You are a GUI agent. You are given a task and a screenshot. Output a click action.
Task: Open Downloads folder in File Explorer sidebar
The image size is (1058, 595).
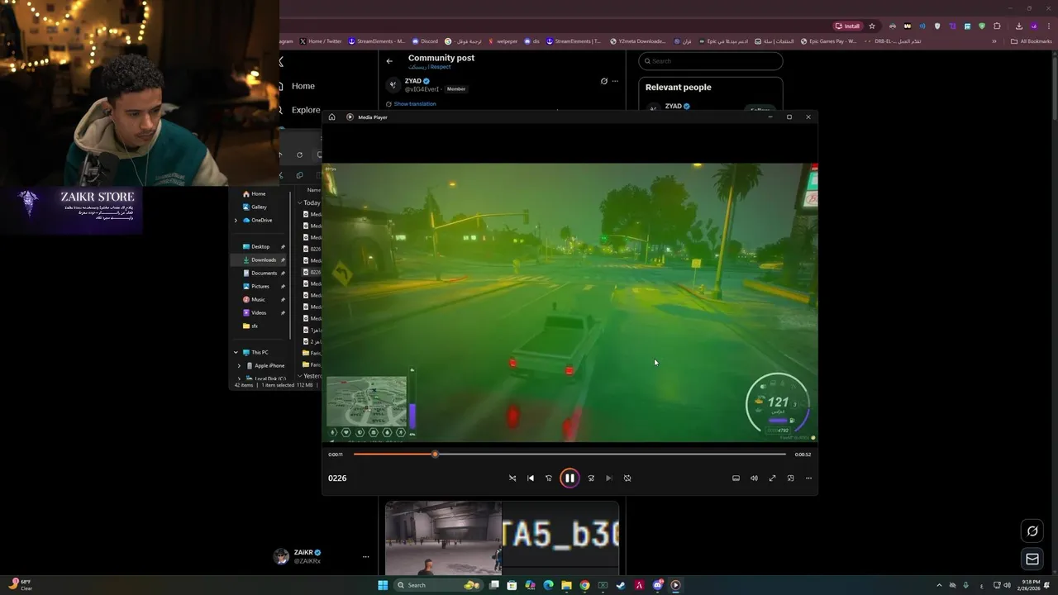(264, 259)
